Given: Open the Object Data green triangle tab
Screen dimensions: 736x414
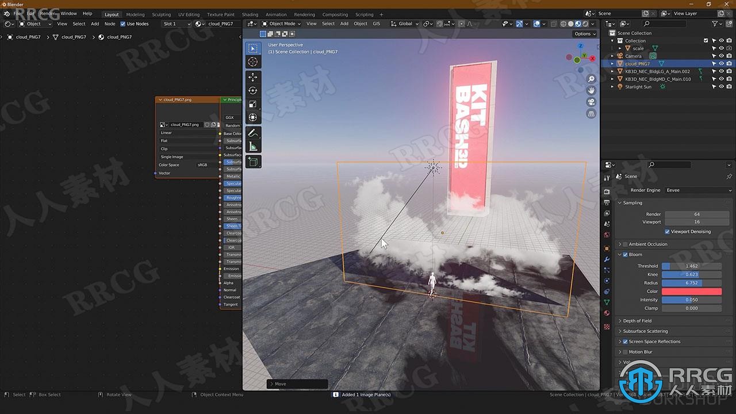Looking at the screenshot, I should point(607,302).
